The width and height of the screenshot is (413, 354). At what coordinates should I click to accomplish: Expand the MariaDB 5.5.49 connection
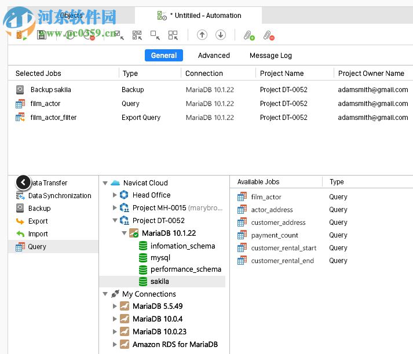click(x=115, y=306)
